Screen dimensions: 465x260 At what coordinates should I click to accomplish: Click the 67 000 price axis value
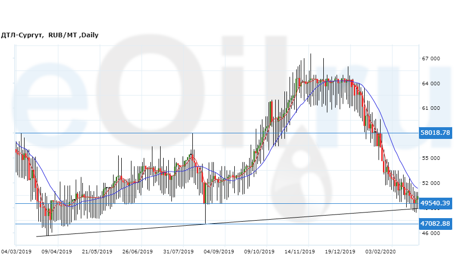point(431,59)
